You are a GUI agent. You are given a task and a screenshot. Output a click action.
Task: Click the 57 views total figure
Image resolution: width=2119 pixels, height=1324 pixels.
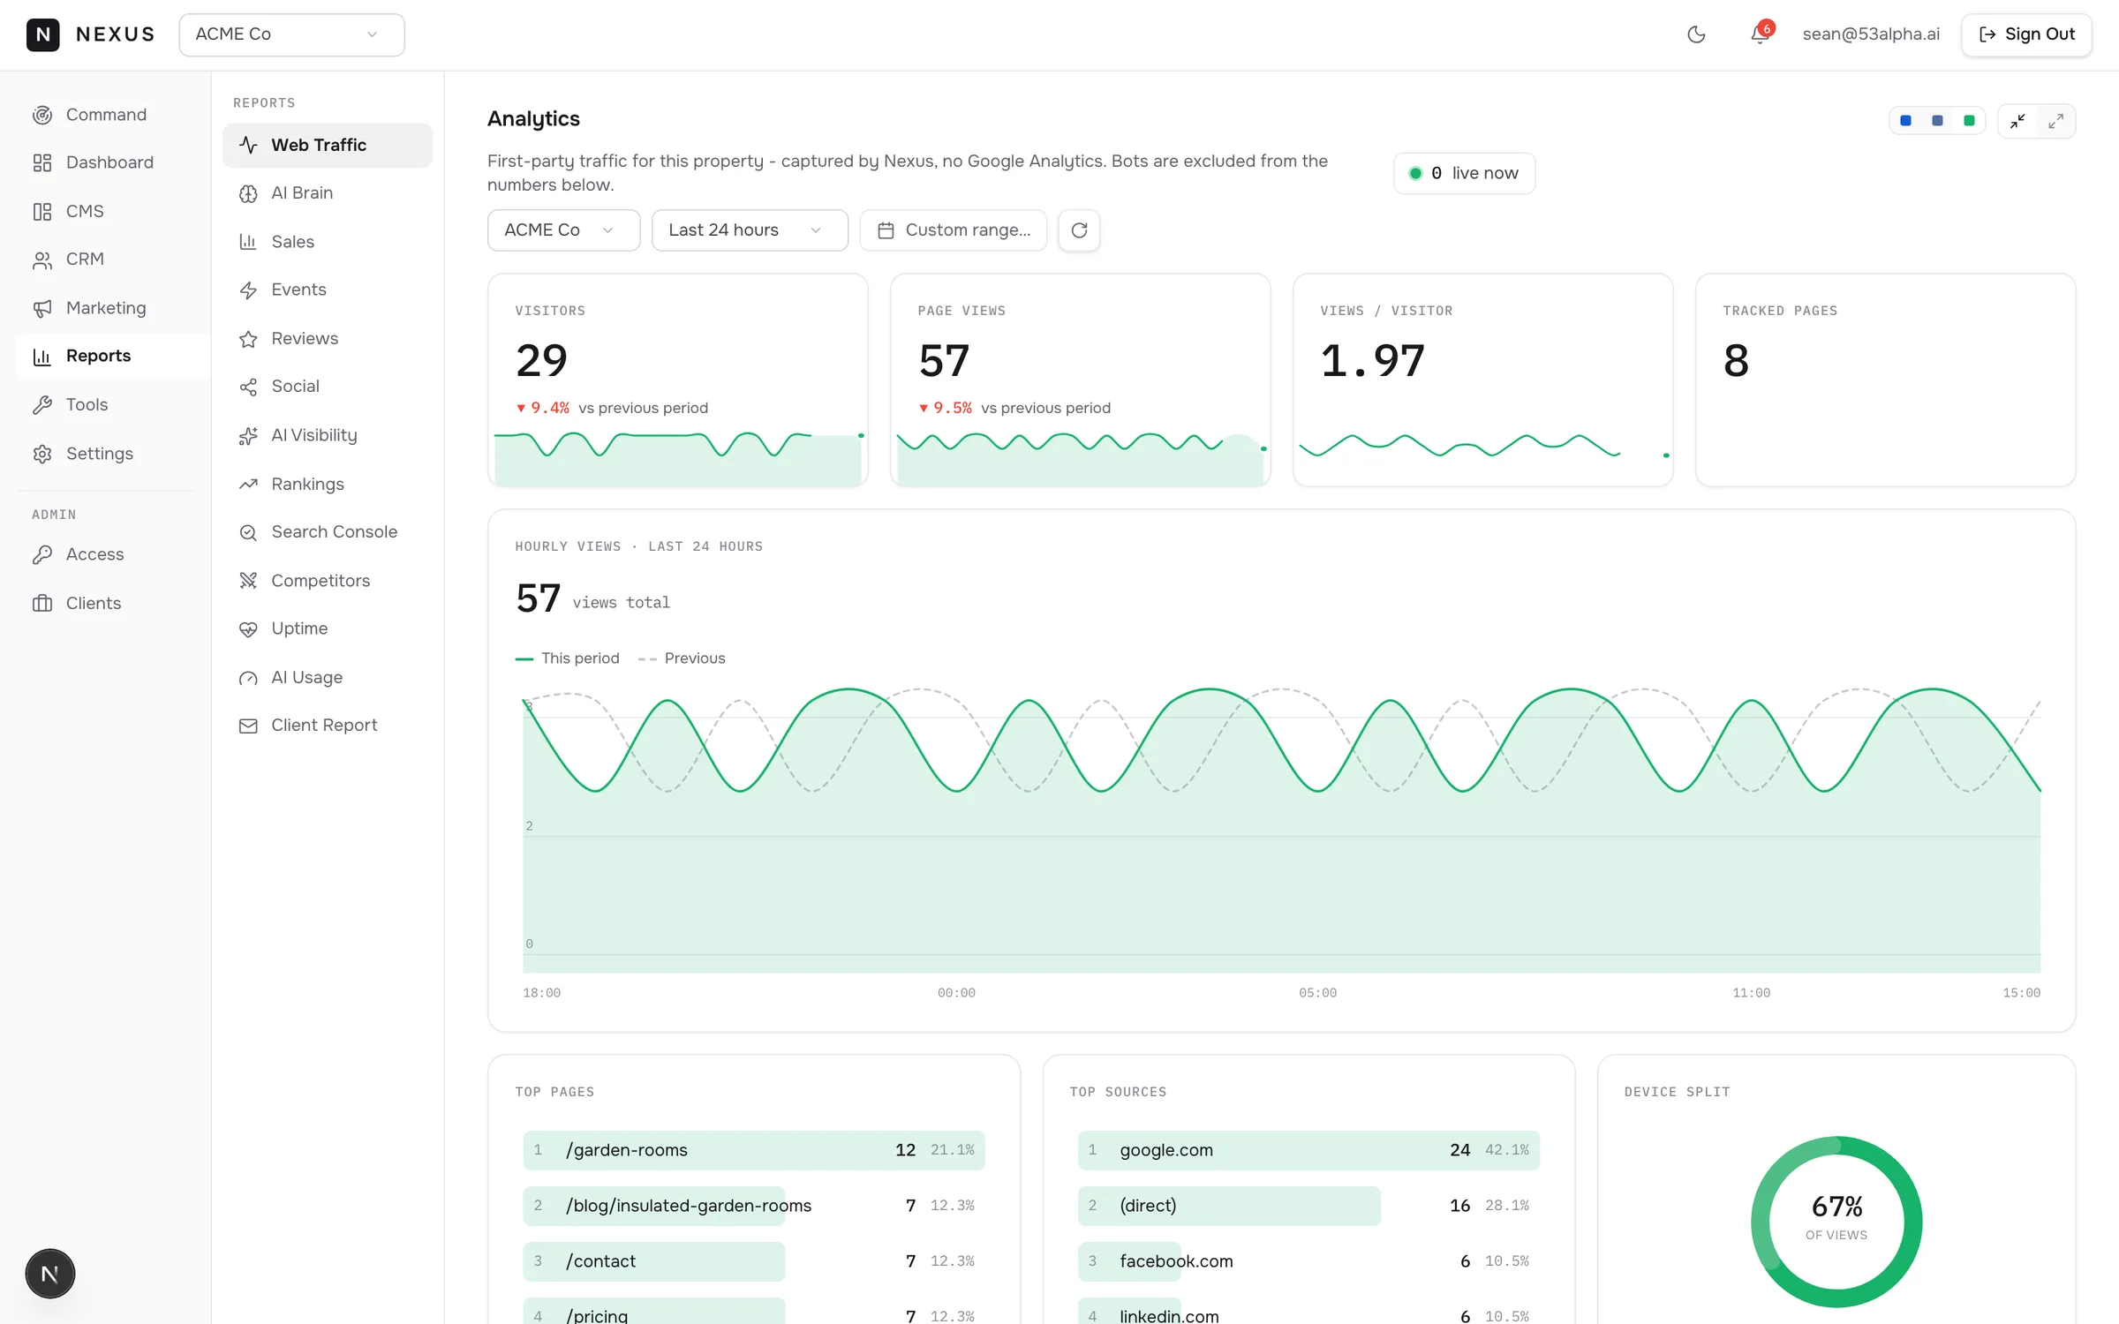[592, 599]
